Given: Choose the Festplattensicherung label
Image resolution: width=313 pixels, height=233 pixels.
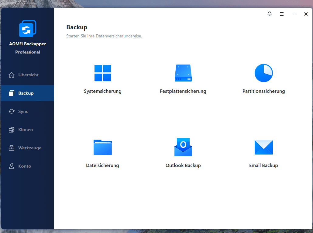Looking at the screenshot, I should pyautogui.click(x=183, y=91).
